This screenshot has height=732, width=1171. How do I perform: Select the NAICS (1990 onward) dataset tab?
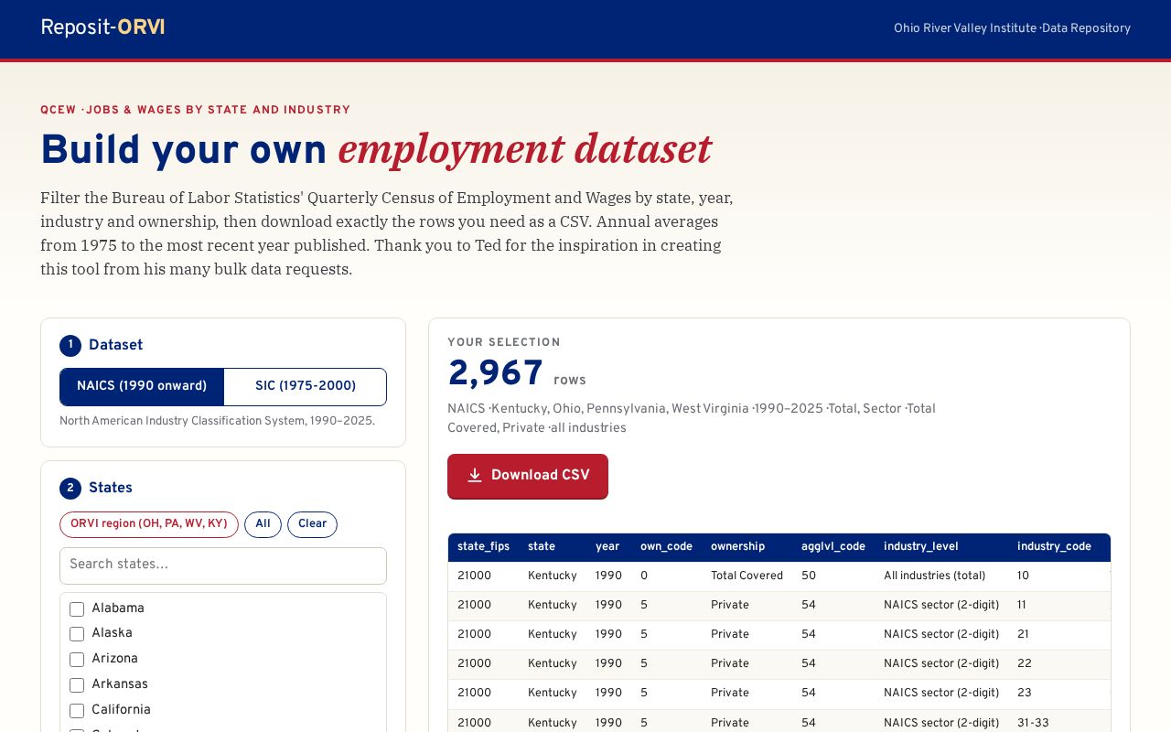point(142,387)
